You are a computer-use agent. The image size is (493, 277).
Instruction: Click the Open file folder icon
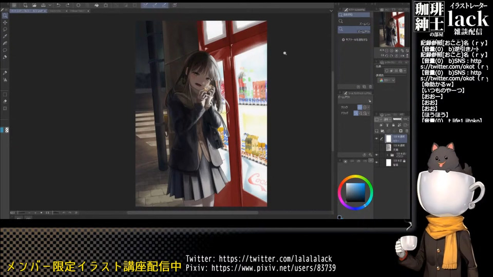(x=34, y=5)
